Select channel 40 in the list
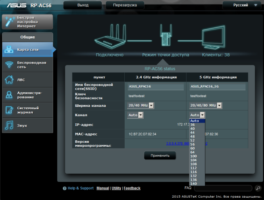The image size is (264, 200). 197,129
